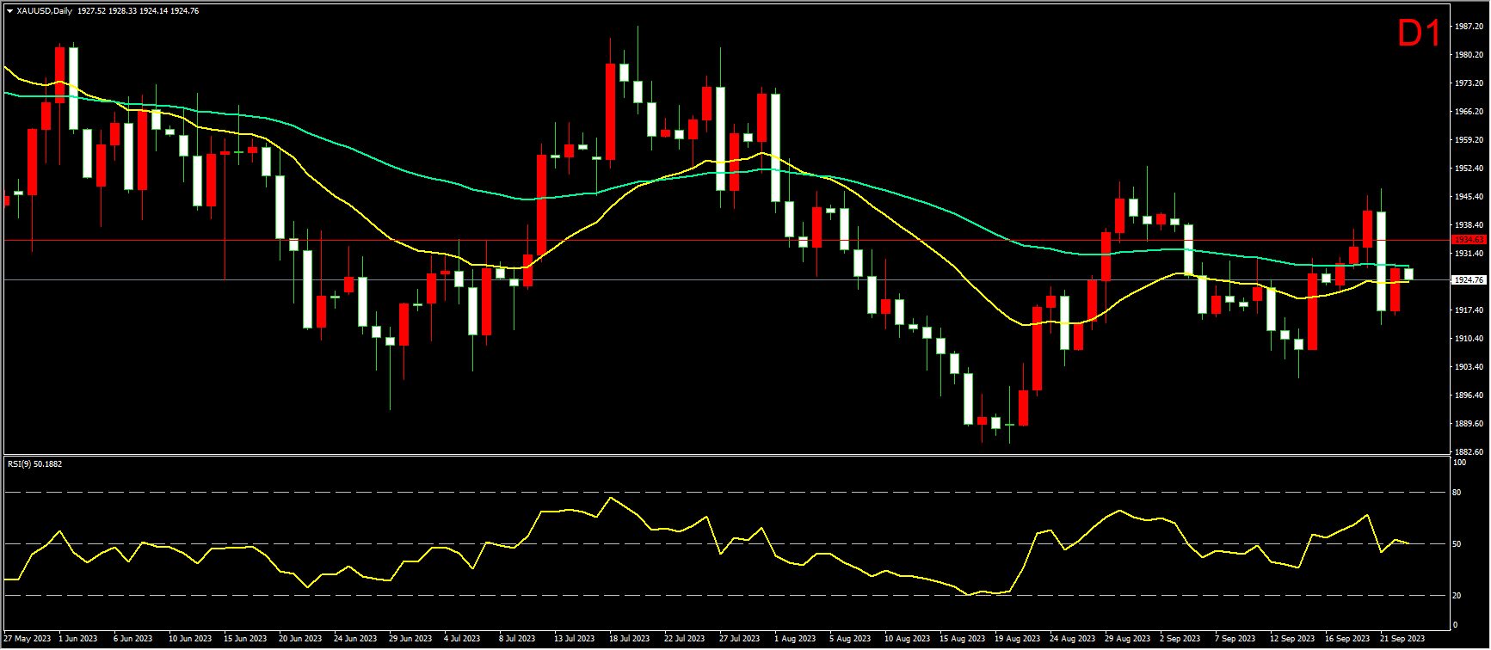This screenshot has width=1491, height=650.
Task: Click the 10 Aug 2023 date label
Action: [x=909, y=639]
